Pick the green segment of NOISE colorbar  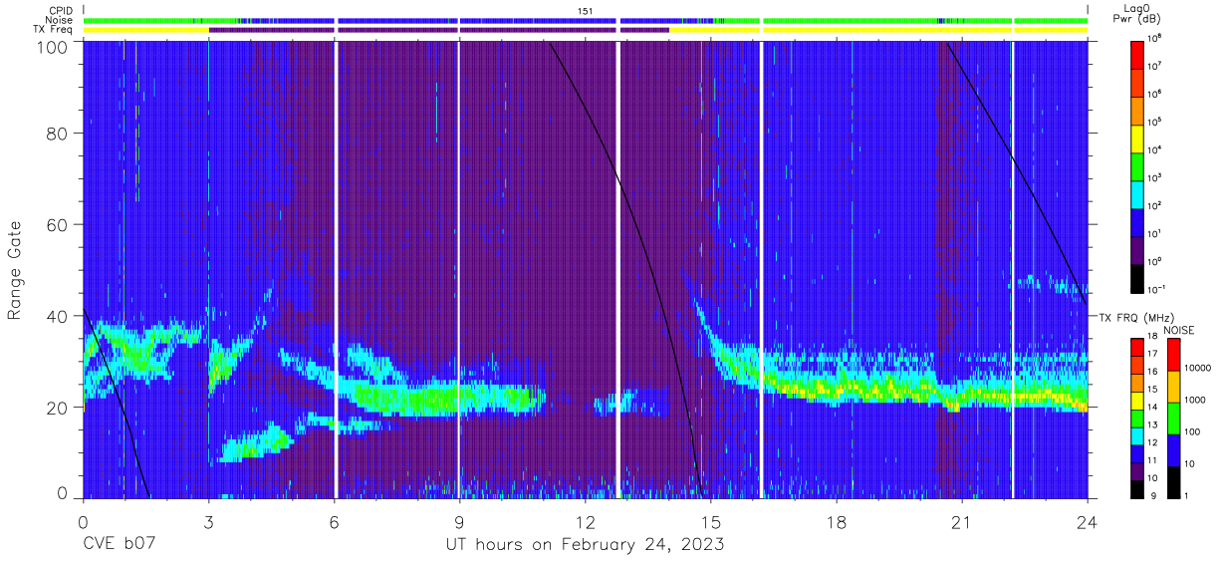[x=1175, y=418]
